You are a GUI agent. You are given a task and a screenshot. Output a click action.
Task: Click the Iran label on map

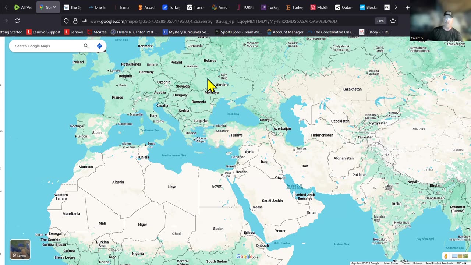[x=305, y=166]
